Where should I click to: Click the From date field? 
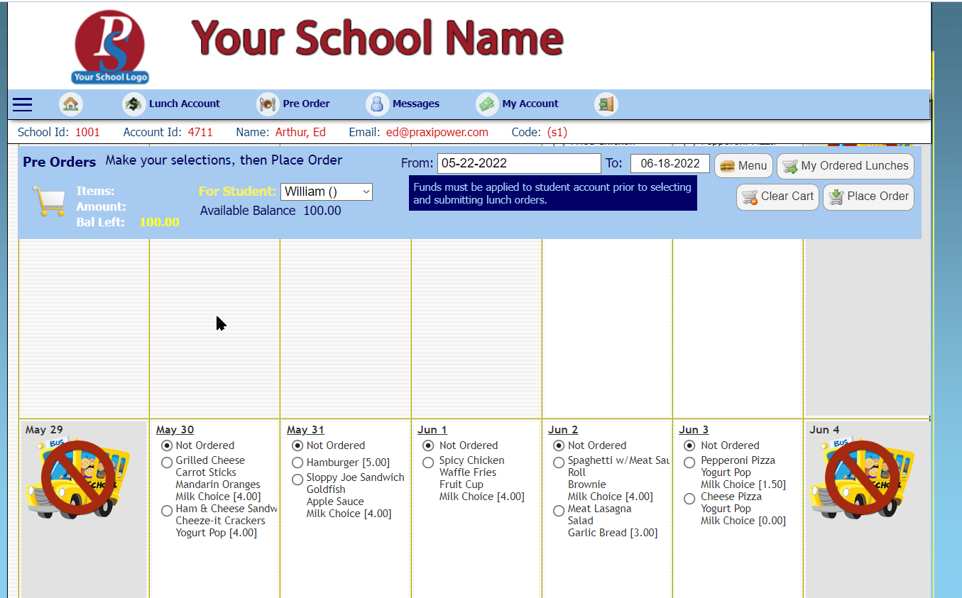(519, 163)
